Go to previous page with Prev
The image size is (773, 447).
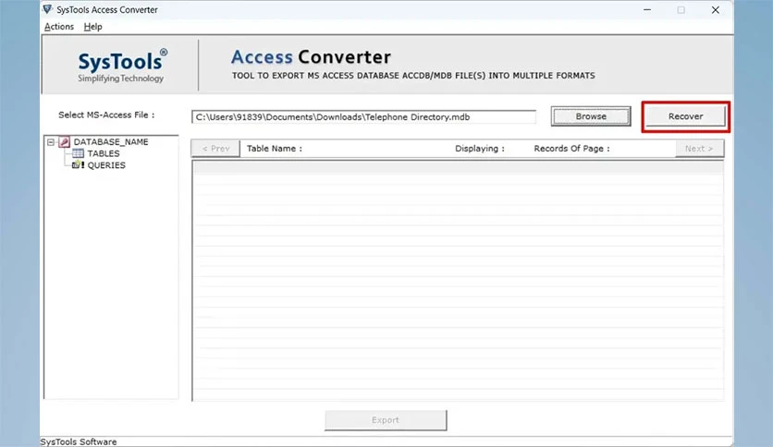215,148
